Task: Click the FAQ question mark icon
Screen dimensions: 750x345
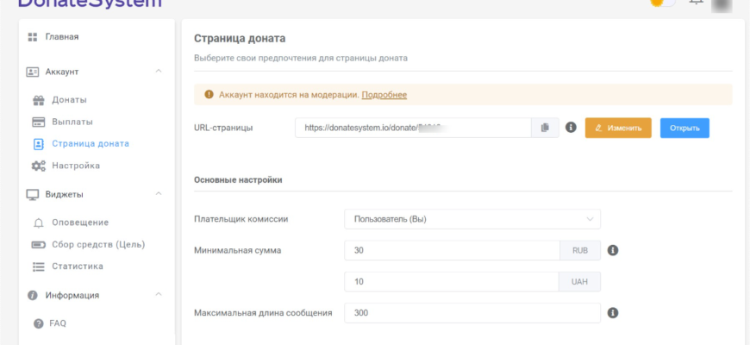Action: (x=38, y=324)
